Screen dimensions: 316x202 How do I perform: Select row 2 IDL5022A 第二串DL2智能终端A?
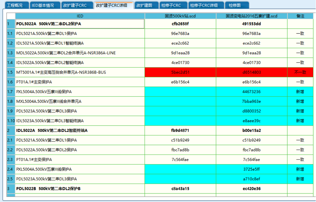(x=80, y=130)
